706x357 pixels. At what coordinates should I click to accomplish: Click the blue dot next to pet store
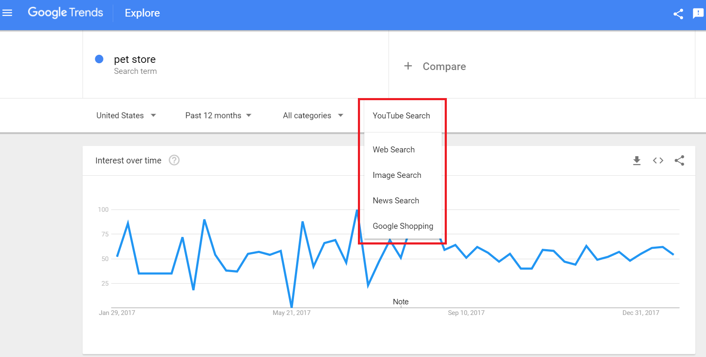click(99, 59)
